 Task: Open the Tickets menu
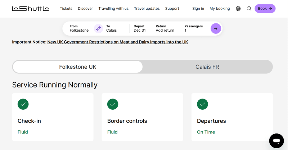tap(66, 9)
